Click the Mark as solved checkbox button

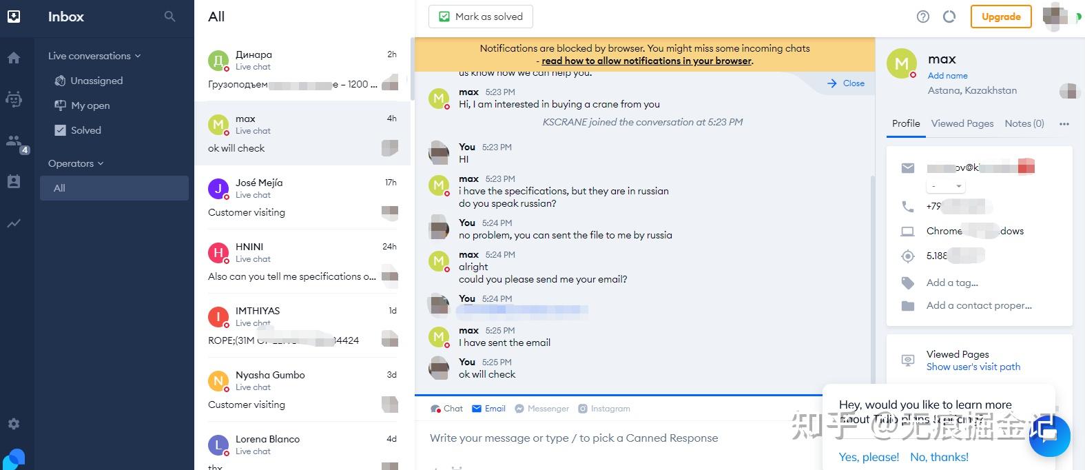coord(481,17)
